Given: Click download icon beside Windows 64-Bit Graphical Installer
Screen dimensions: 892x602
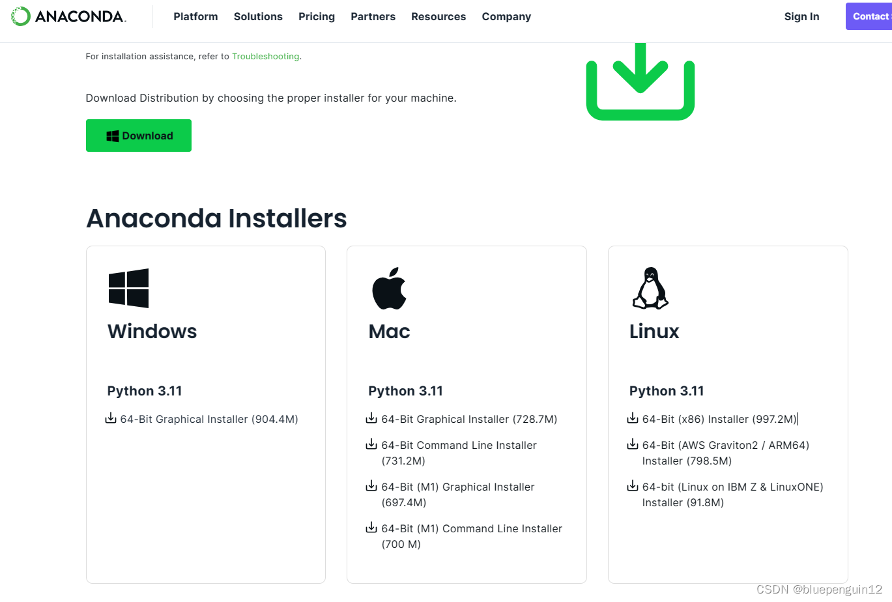Looking at the screenshot, I should pos(111,418).
